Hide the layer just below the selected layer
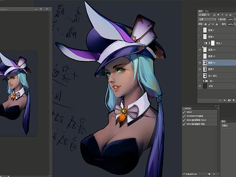This screenshot has height=177, width=236. 200,69
